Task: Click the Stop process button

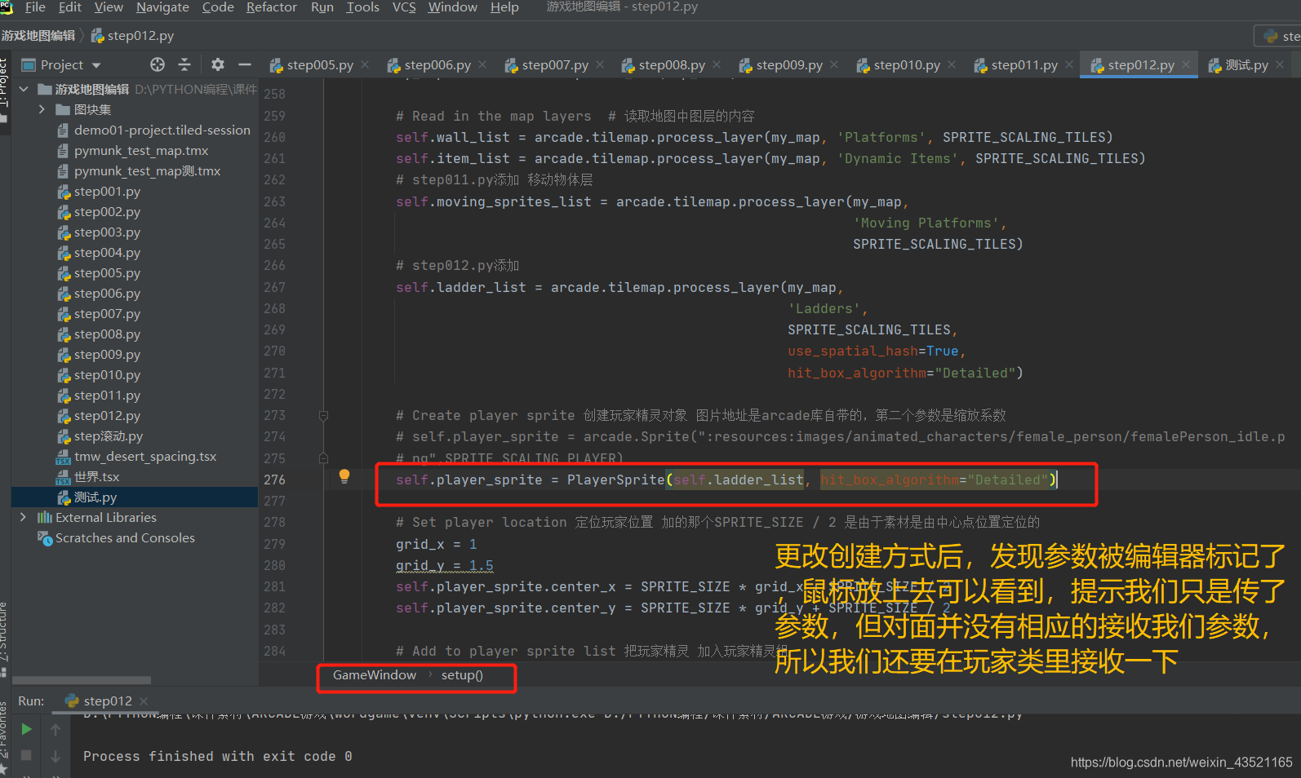Action: click(26, 755)
